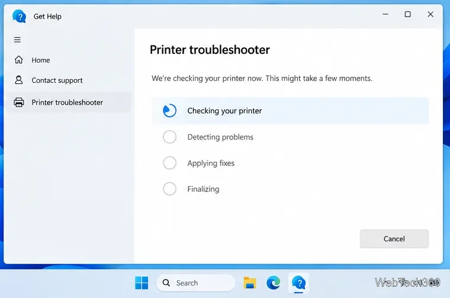Open the Windows Start menu
The height and width of the screenshot is (298, 450).
[142, 283]
